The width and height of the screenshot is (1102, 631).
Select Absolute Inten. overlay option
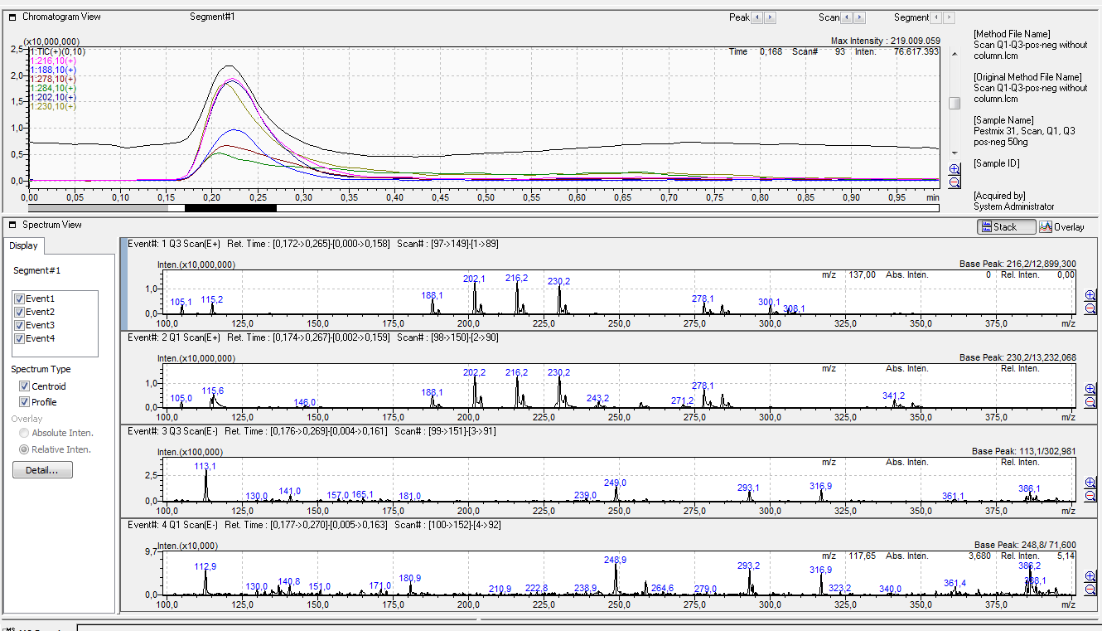pyautogui.click(x=24, y=433)
